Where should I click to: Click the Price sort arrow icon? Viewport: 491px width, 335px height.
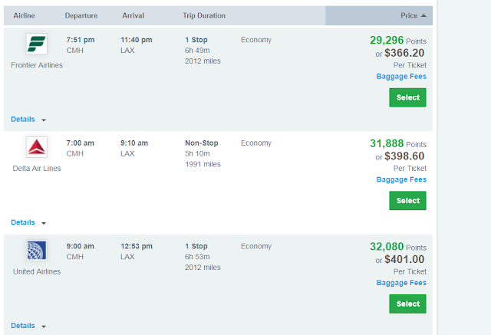coord(423,15)
